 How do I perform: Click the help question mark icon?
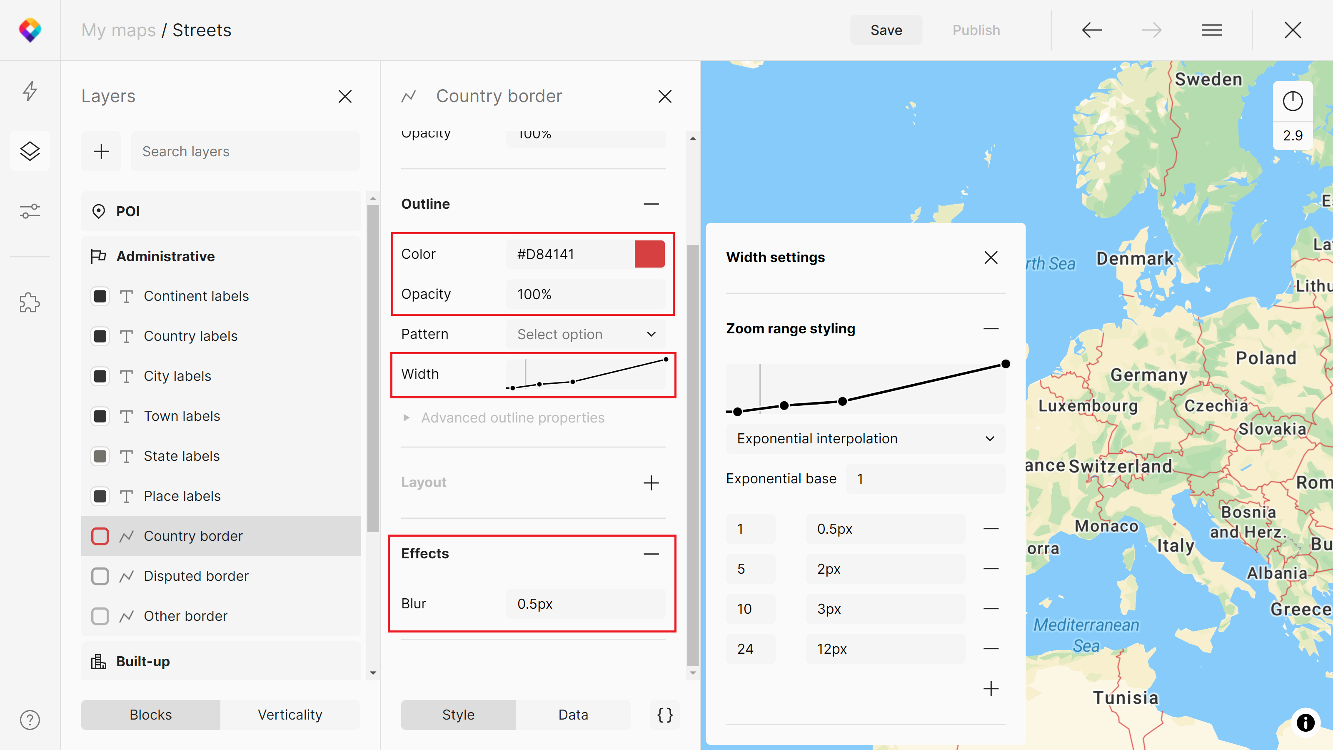point(30,720)
